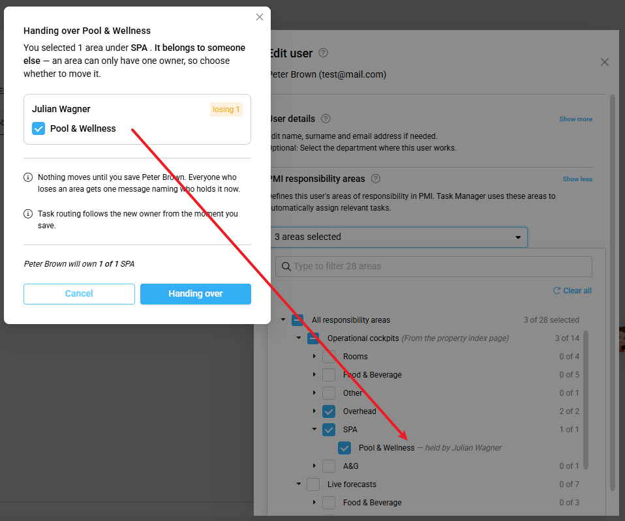Screen dimensions: 625x521
Task: Click Show more in User details
Action: [x=575, y=119]
